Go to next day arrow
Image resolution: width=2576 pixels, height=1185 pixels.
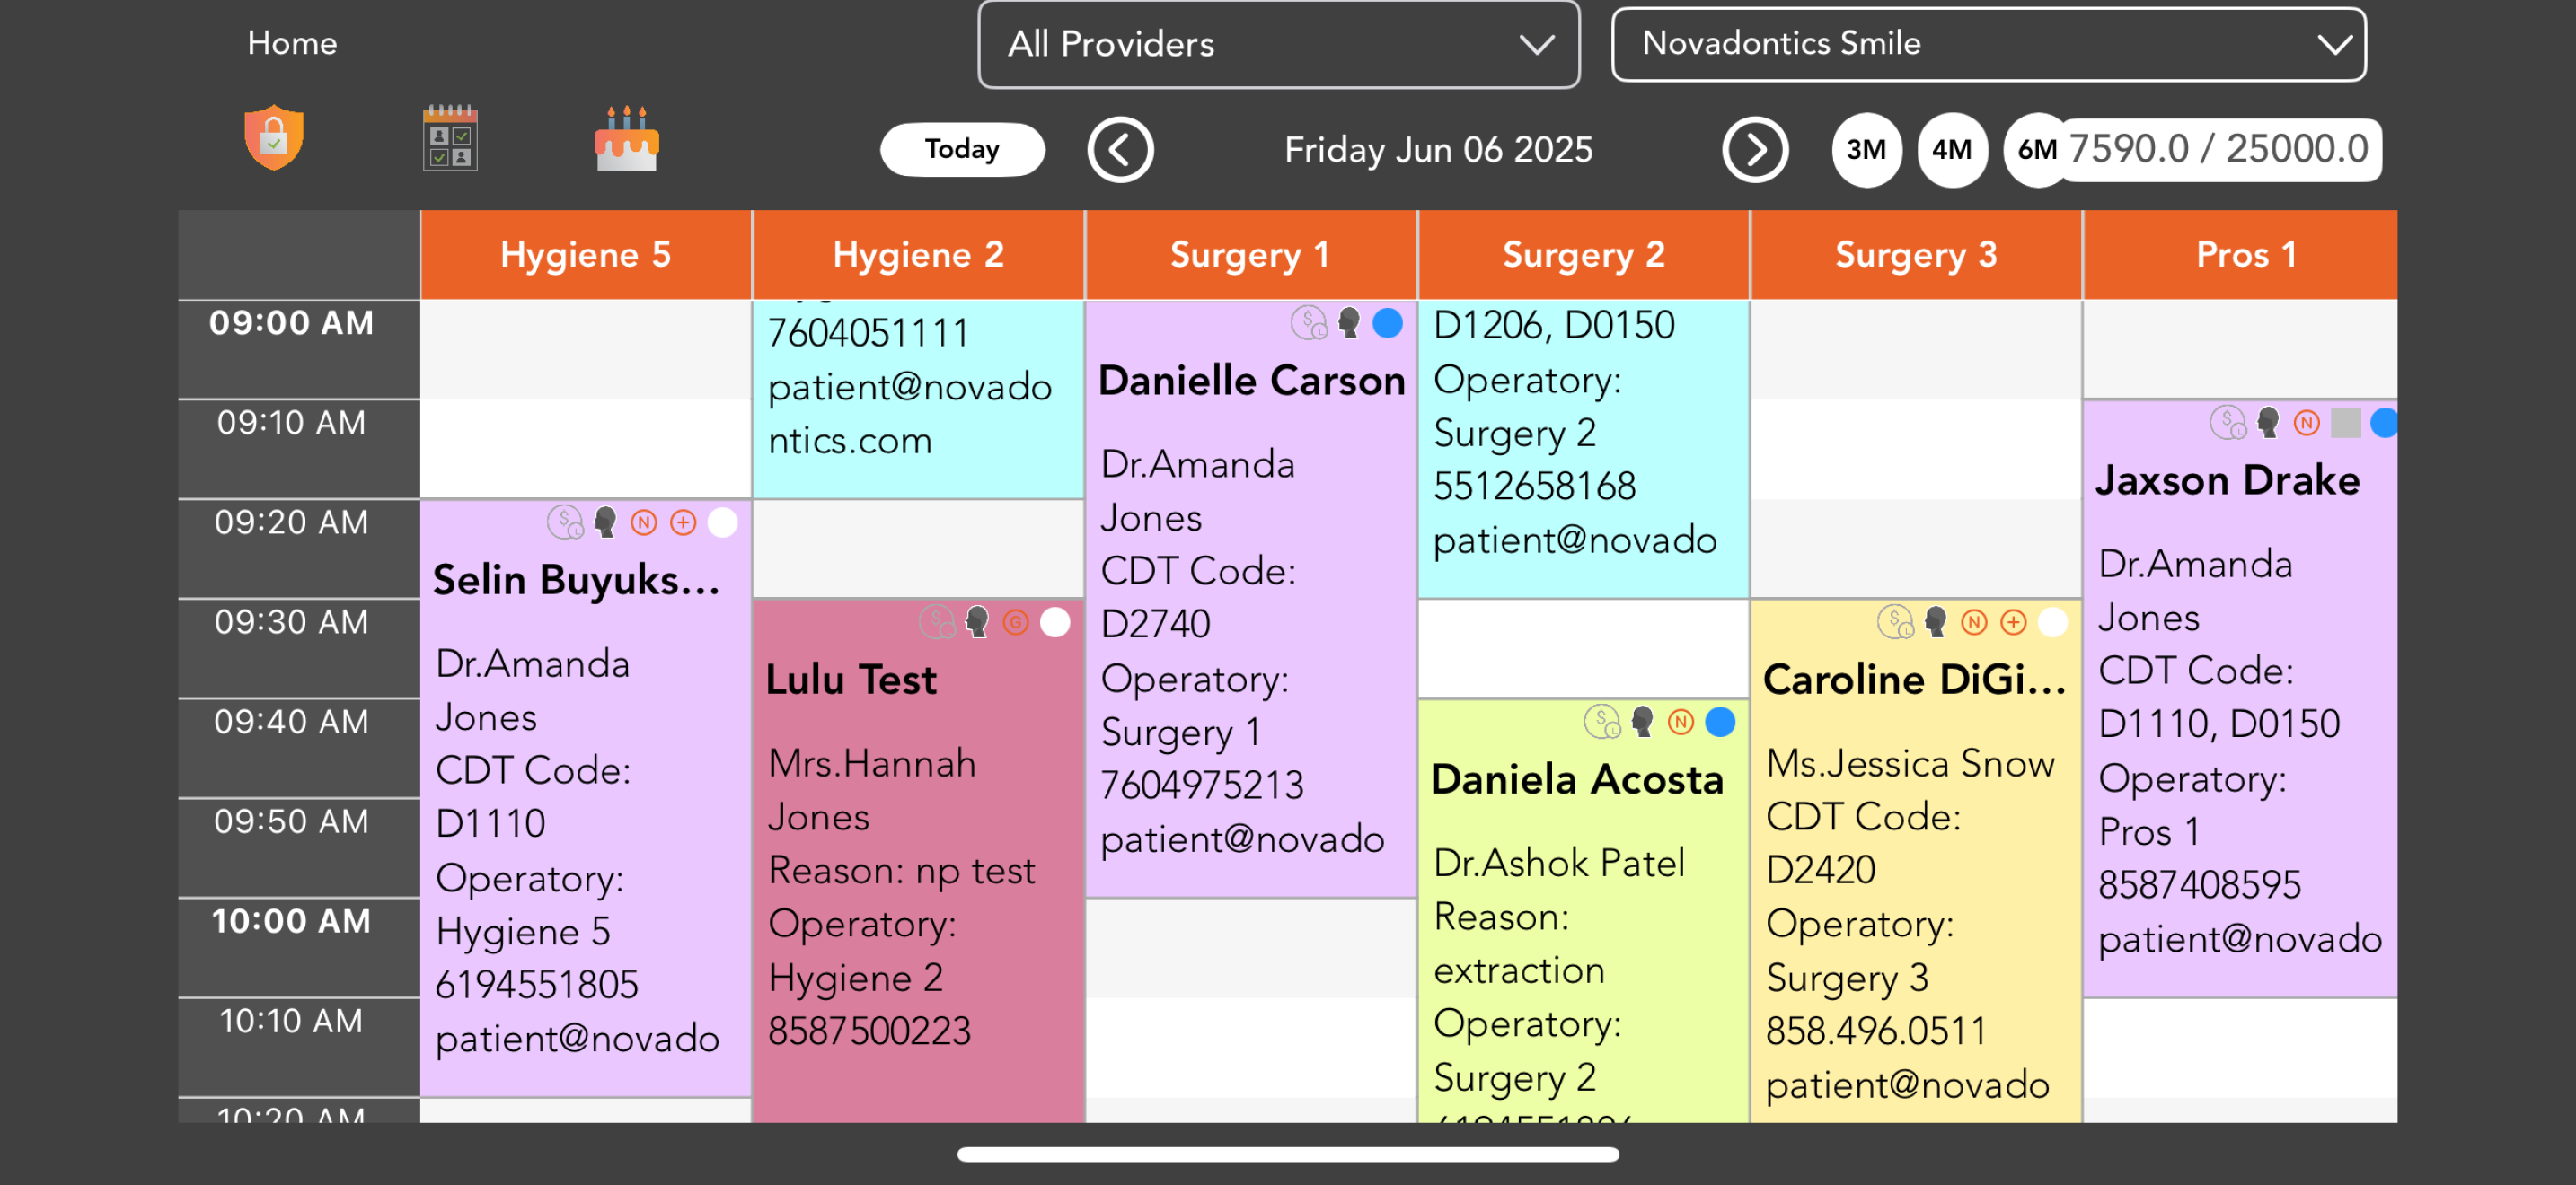(1755, 150)
